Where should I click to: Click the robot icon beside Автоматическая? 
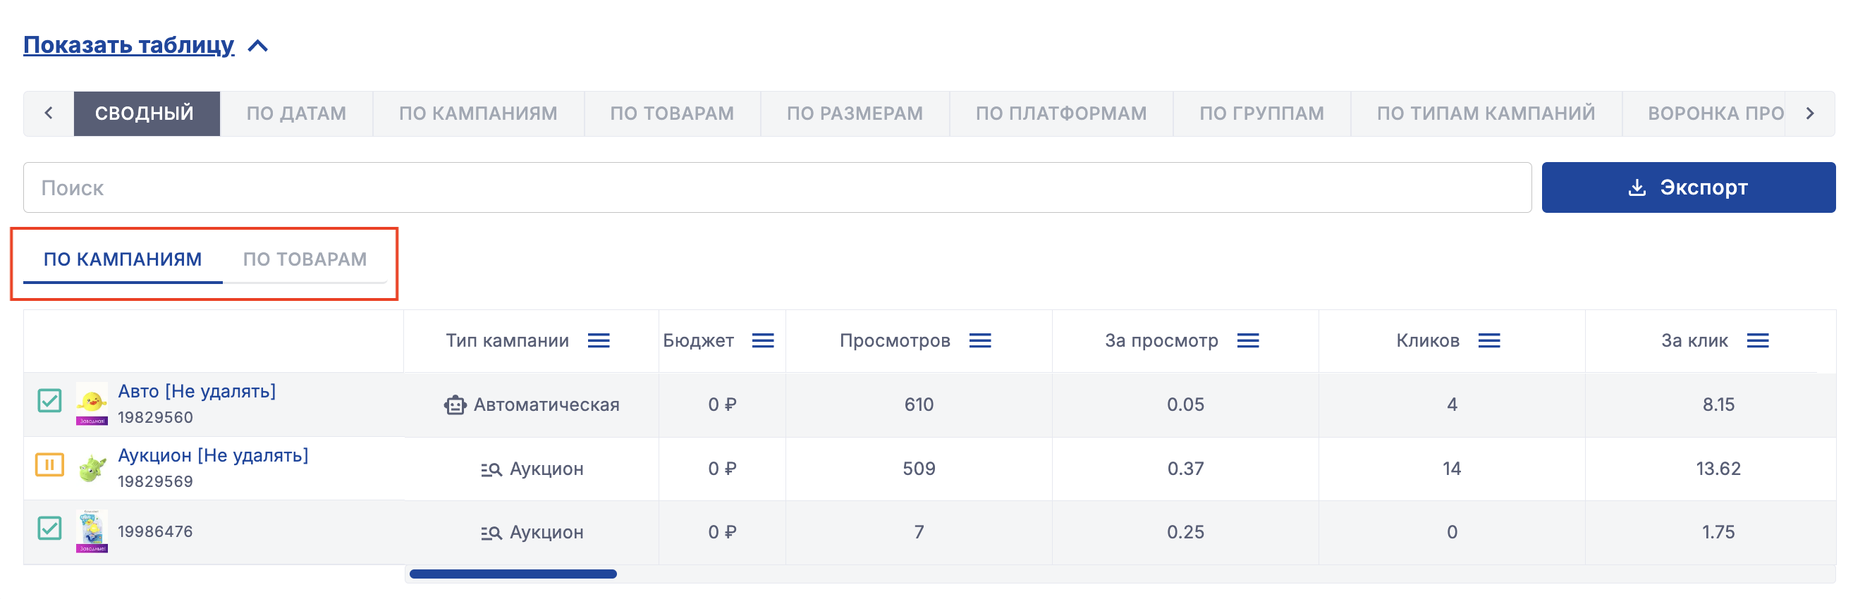click(455, 405)
